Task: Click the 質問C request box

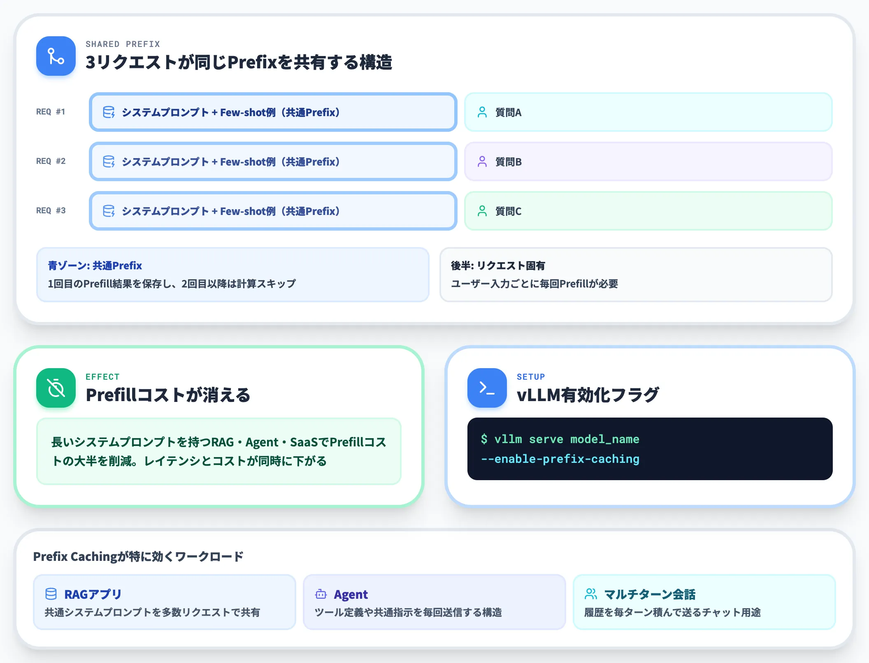Action: 648,211
